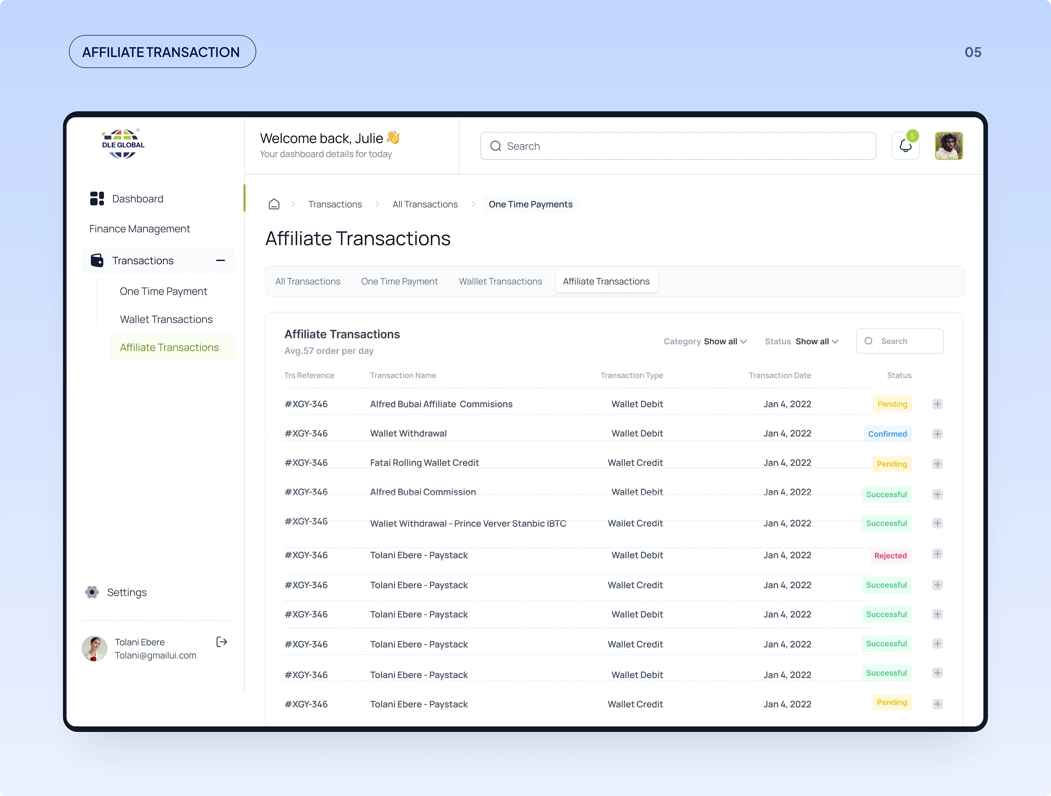
Task: Open the Status Show all dropdown
Action: coord(816,341)
